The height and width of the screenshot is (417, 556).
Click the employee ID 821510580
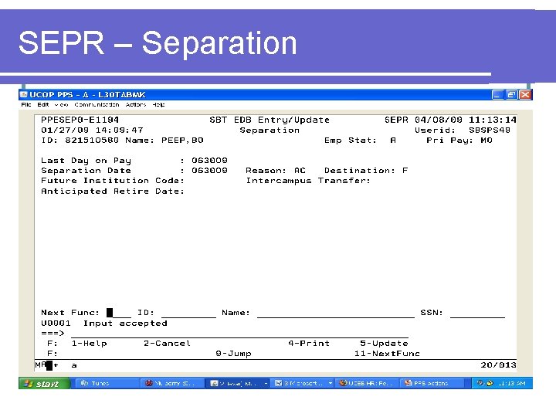coord(92,140)
